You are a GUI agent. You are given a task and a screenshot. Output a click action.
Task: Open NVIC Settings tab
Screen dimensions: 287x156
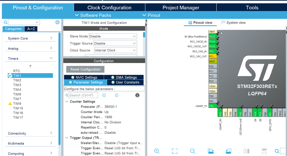(84, 77)
